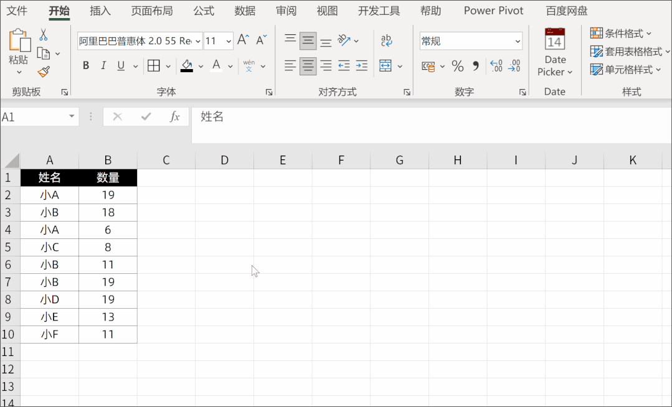Viewport: 672px width, 407px height.
Task: Toggle Bold formatting
Action: click(86, 66)
